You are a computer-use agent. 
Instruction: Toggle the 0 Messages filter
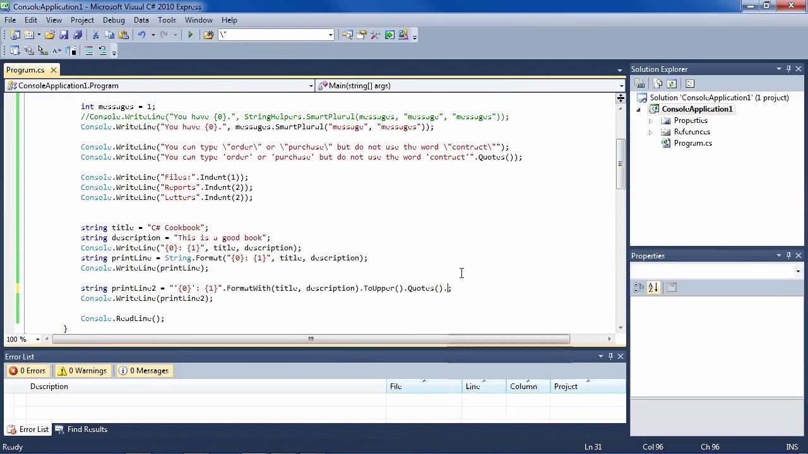coord(144,371)
